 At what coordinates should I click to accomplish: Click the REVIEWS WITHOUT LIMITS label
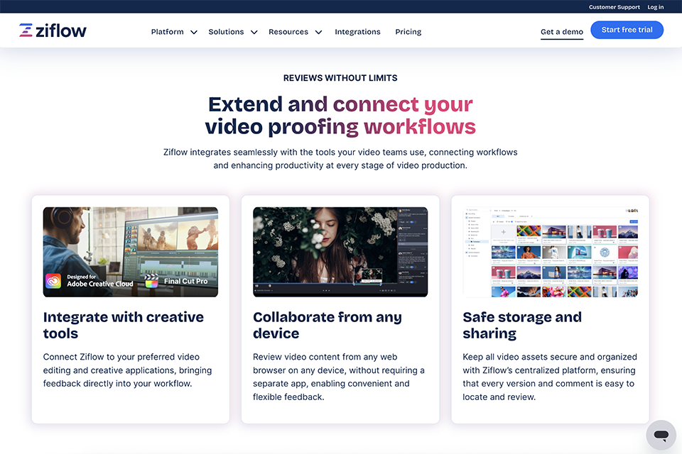(340, 78)
